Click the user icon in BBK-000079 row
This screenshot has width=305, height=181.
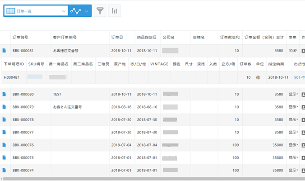point(303,107)
